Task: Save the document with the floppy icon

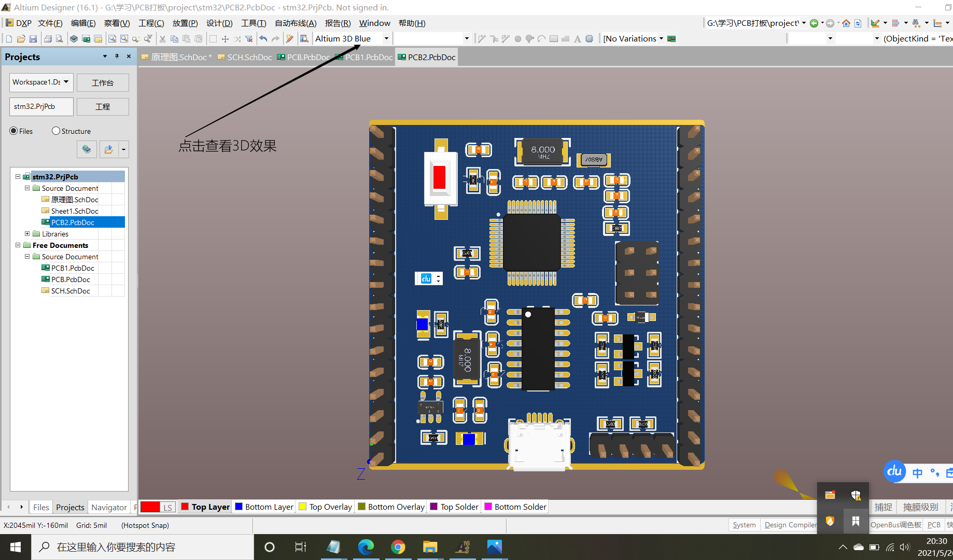Action: click(x=33, y=39)
